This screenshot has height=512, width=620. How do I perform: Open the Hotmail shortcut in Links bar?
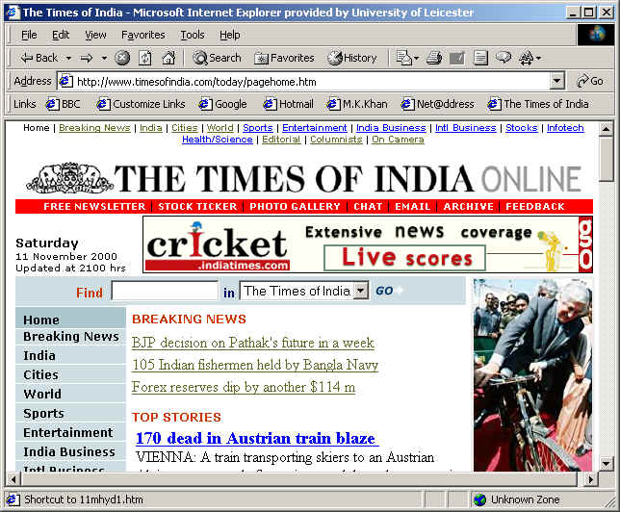[x=288, y=104]
